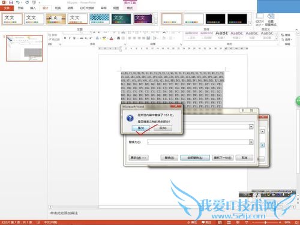
Task: Click the 批注 Comments button in status bar
Action: tap(206, 222)
